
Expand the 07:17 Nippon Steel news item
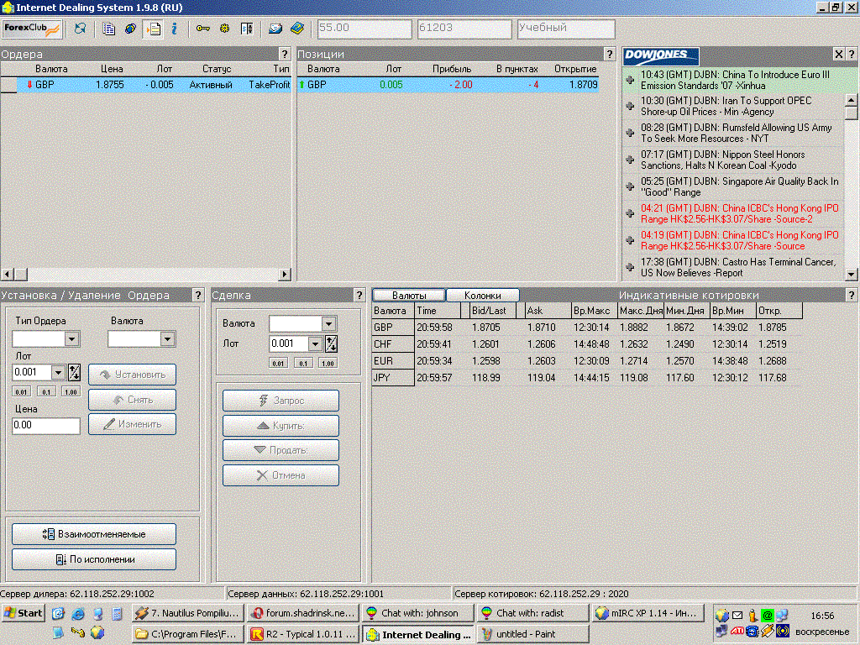point(630,160)
